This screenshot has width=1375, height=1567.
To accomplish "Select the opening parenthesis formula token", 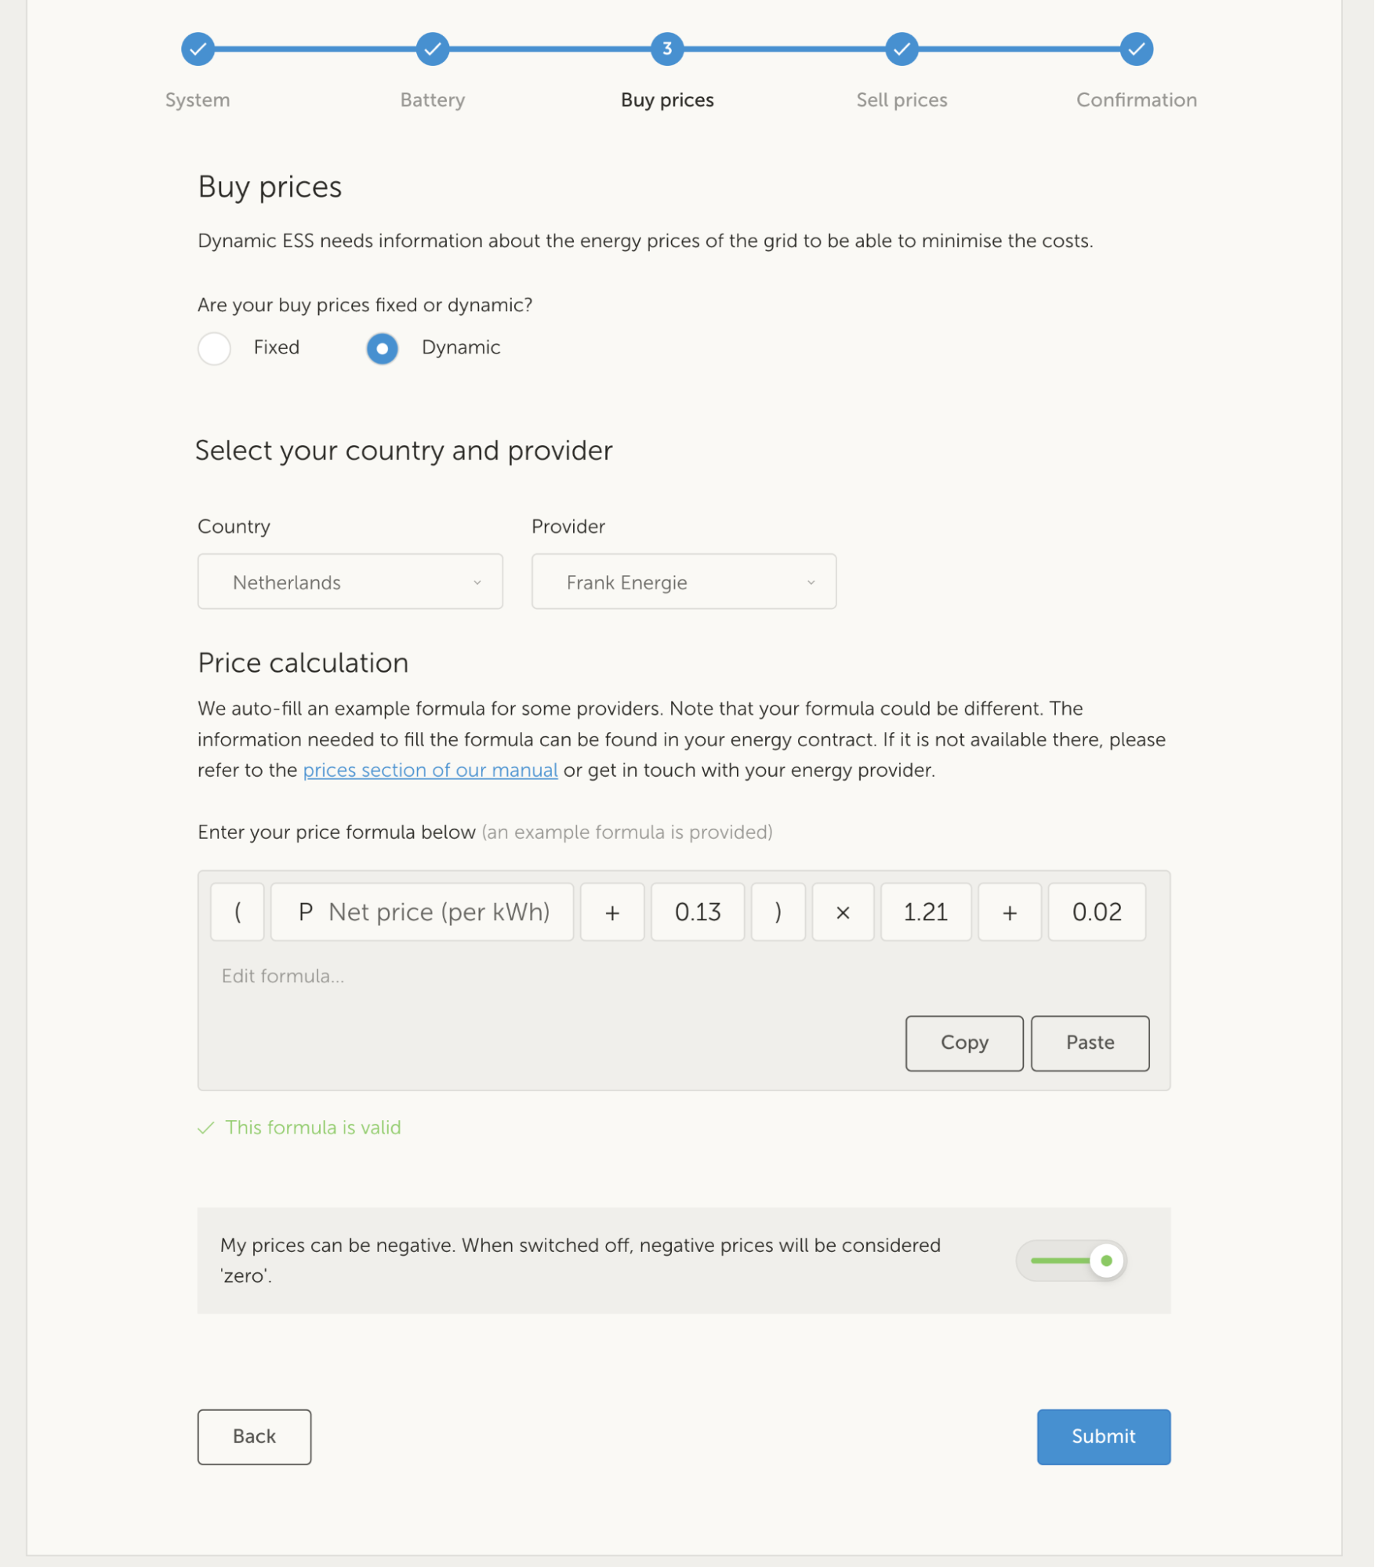I will coord(238,912).
